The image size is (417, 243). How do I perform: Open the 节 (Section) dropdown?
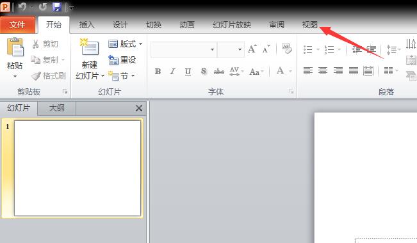pyautogui.click(x=122, y=76)
